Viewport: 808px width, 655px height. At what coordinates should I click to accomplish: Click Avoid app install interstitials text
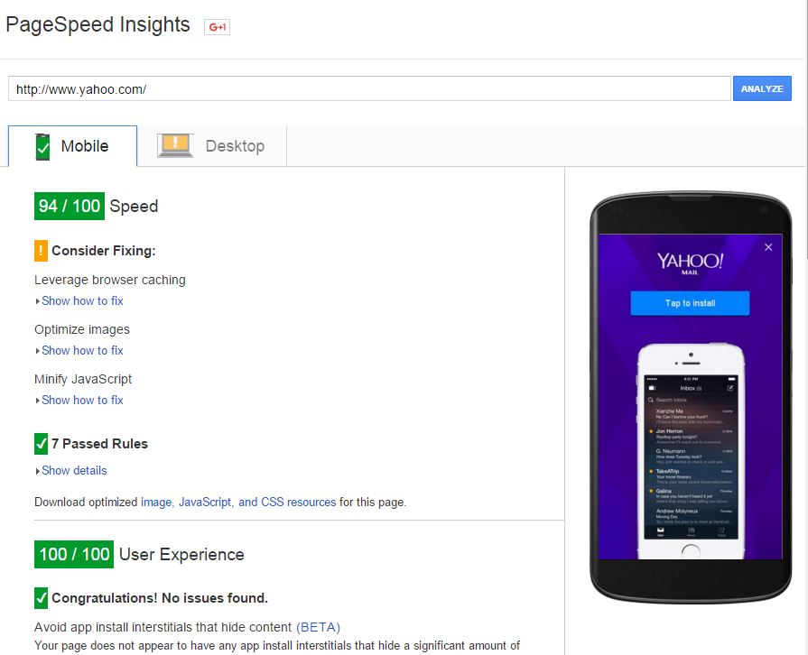click(x=163, y=627)
